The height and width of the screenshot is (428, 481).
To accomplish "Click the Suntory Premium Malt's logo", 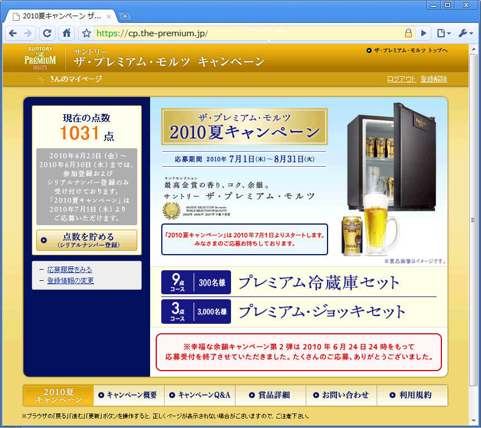I will [40, 58].
